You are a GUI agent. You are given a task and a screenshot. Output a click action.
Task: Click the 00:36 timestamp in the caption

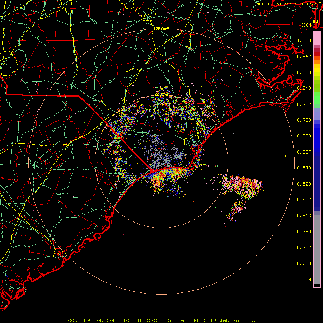(249, 320)
